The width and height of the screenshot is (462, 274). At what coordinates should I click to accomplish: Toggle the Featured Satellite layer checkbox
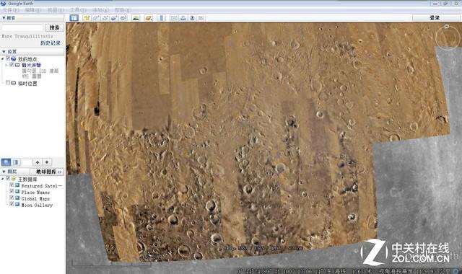(x=12, y=185)
